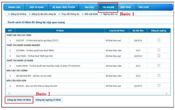Select the TÀI KHOẢN tab
175x110 pixels.
pos(108,7)
